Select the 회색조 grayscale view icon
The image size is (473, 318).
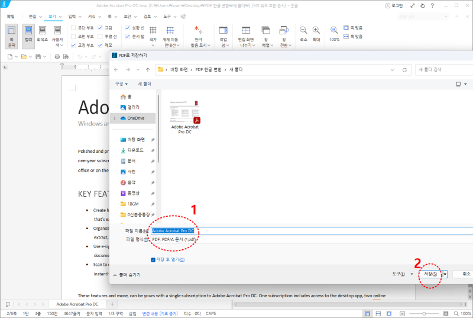point(43,34)
